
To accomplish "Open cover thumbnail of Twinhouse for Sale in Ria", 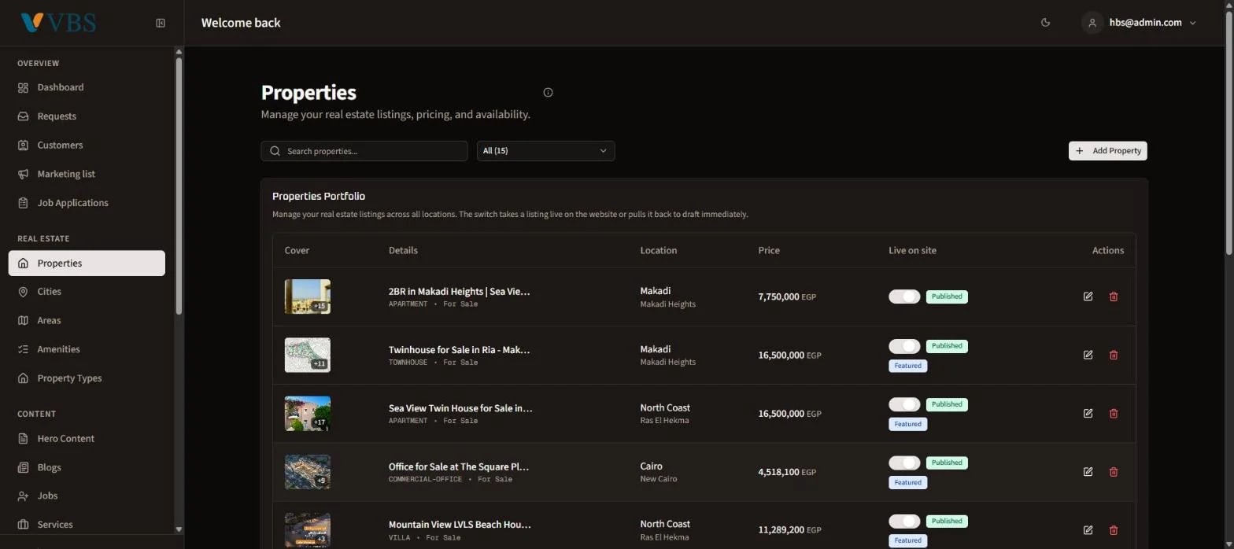I will pos(308,355).
